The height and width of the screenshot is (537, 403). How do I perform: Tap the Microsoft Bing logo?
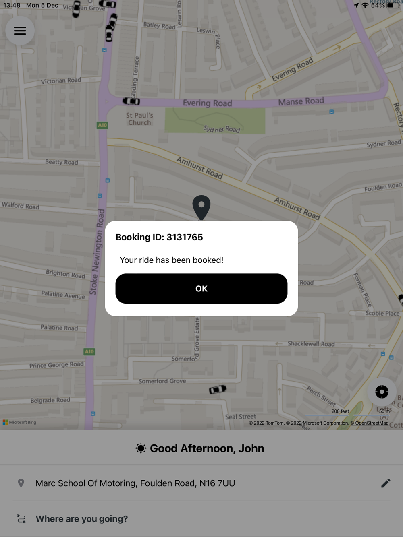coord(19,422)
